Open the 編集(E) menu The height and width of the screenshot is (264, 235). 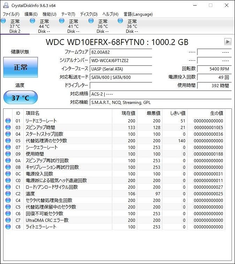click(x=31, y=14)
